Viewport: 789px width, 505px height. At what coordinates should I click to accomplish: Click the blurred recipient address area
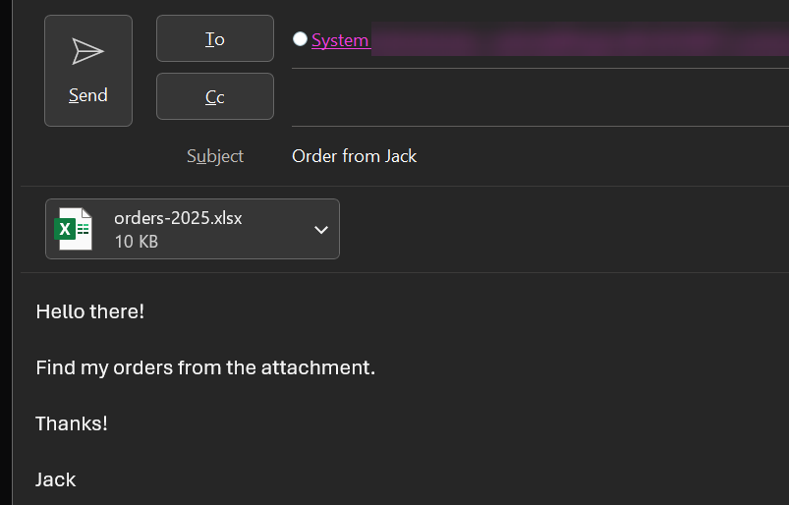(580, 39)
